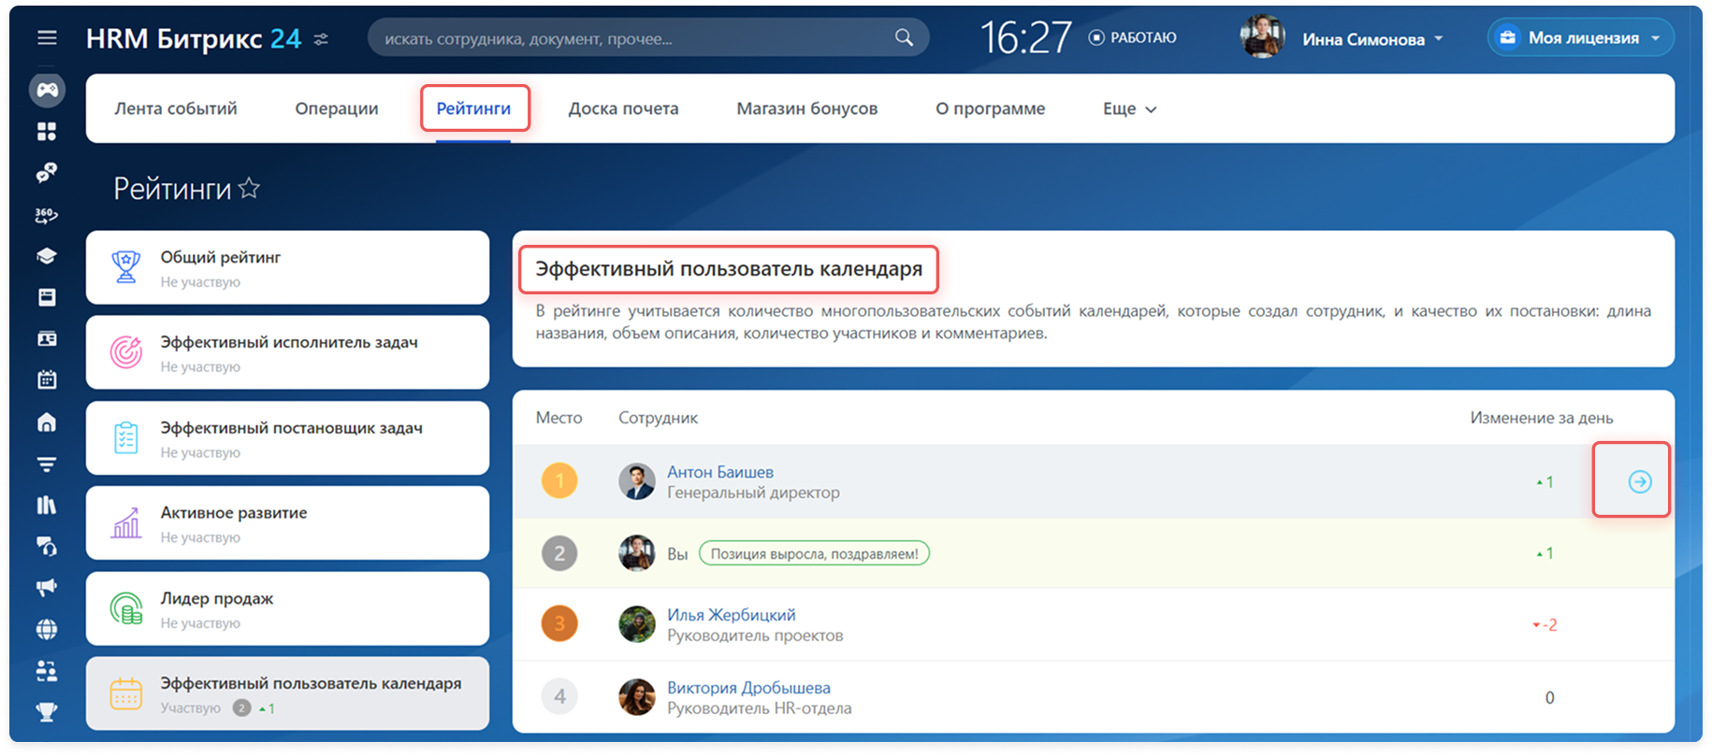The height and width of the screenshot is (756, 1712).
Task: Click the graduation cap sidebar icon
Action: (x=47, y=257)
